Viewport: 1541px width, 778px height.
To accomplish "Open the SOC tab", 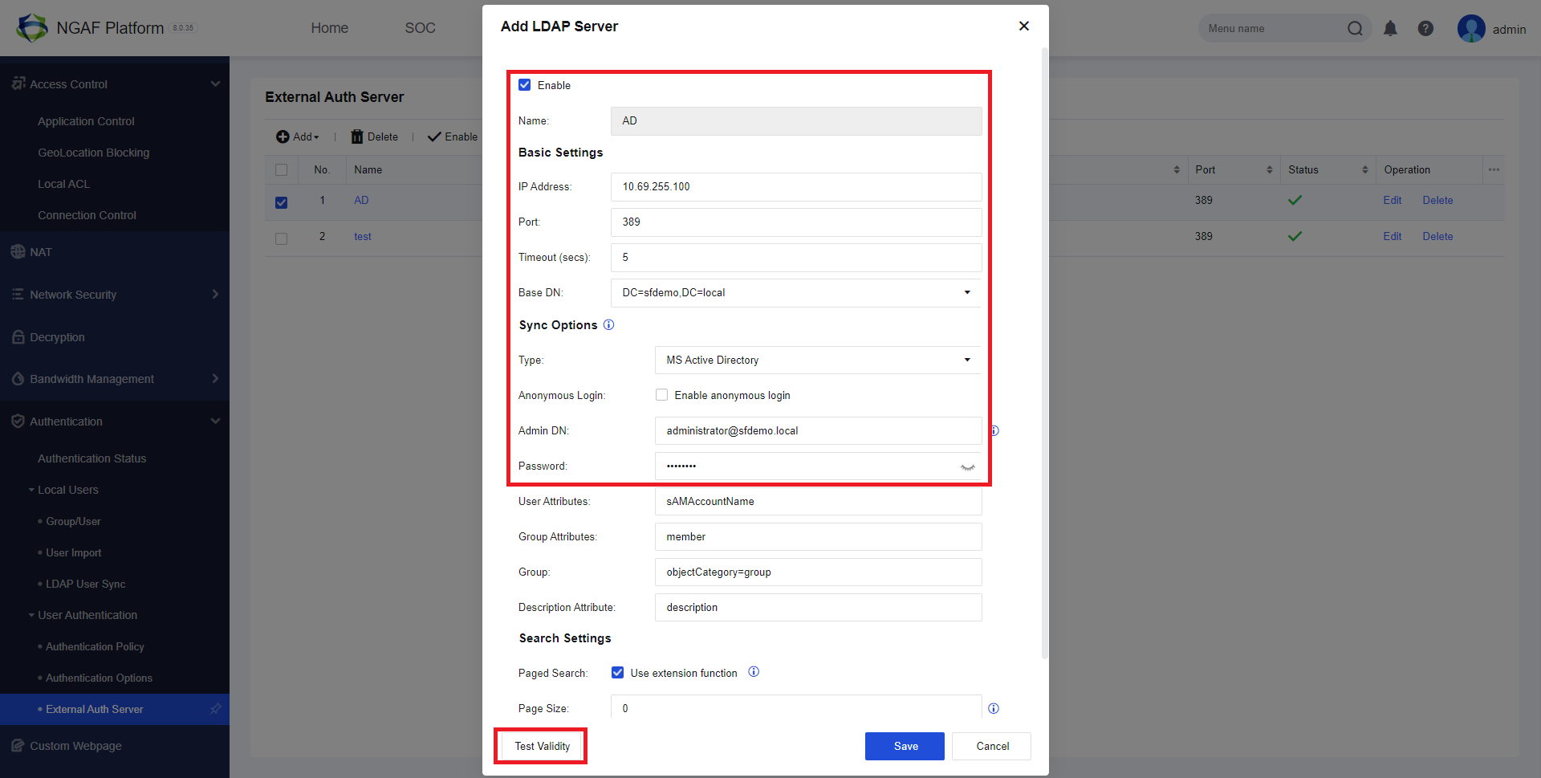I will [421, 28].
